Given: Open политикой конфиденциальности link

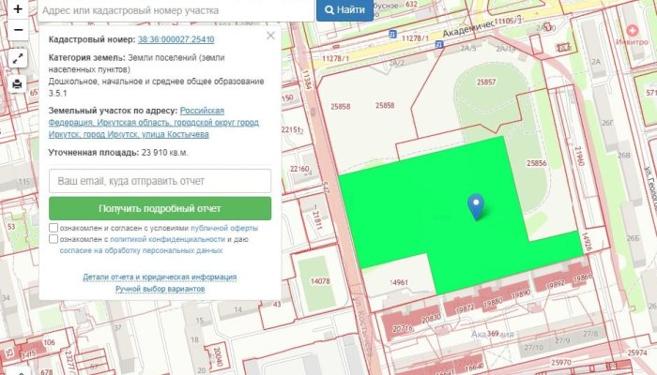Looking at the screenshot, I should pos(167,239).
